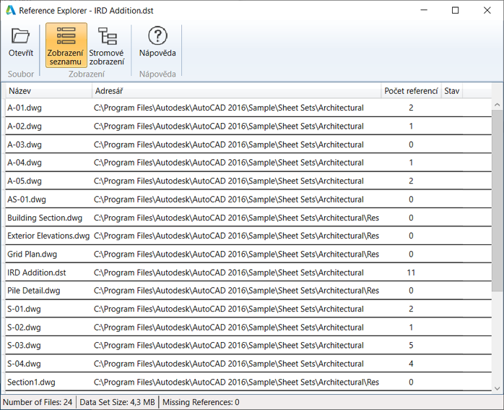Select the S-03.dwg row

(x=25, y=346)
